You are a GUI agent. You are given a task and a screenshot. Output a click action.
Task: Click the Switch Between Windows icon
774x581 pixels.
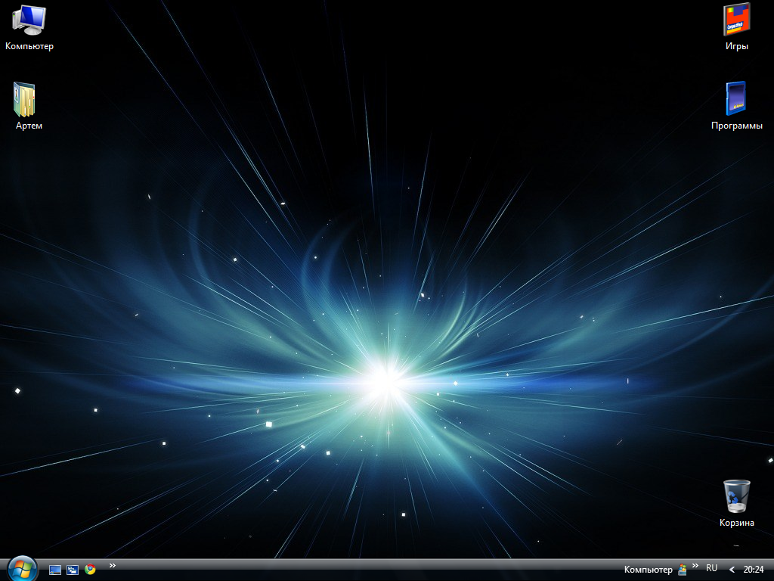tap(73, 570)
